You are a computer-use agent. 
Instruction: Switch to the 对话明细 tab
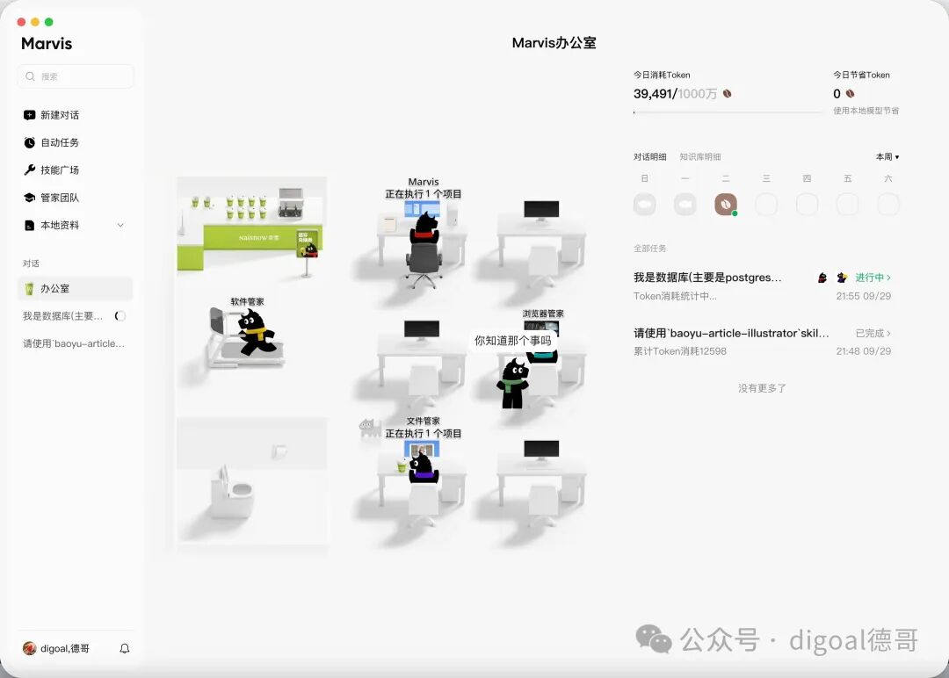(x=650, y=156)
